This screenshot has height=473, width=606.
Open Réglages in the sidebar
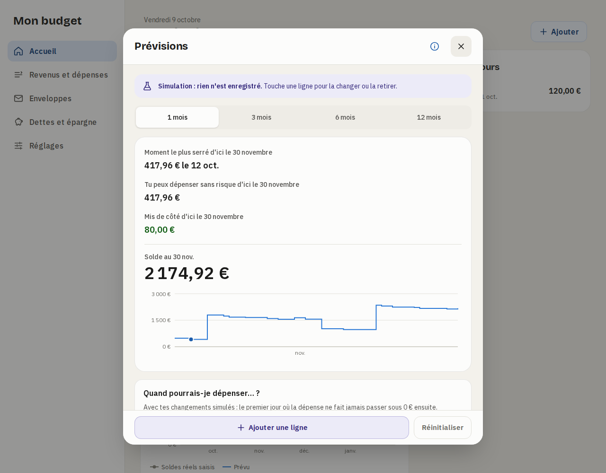point(62,146)
